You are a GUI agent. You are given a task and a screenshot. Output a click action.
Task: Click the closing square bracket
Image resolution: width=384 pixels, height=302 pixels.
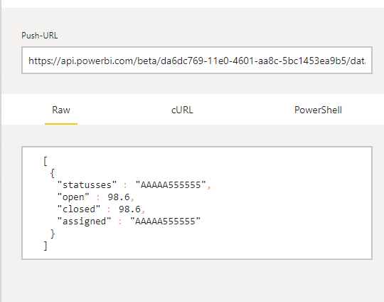pyautogui.click(x=46, y=246)
